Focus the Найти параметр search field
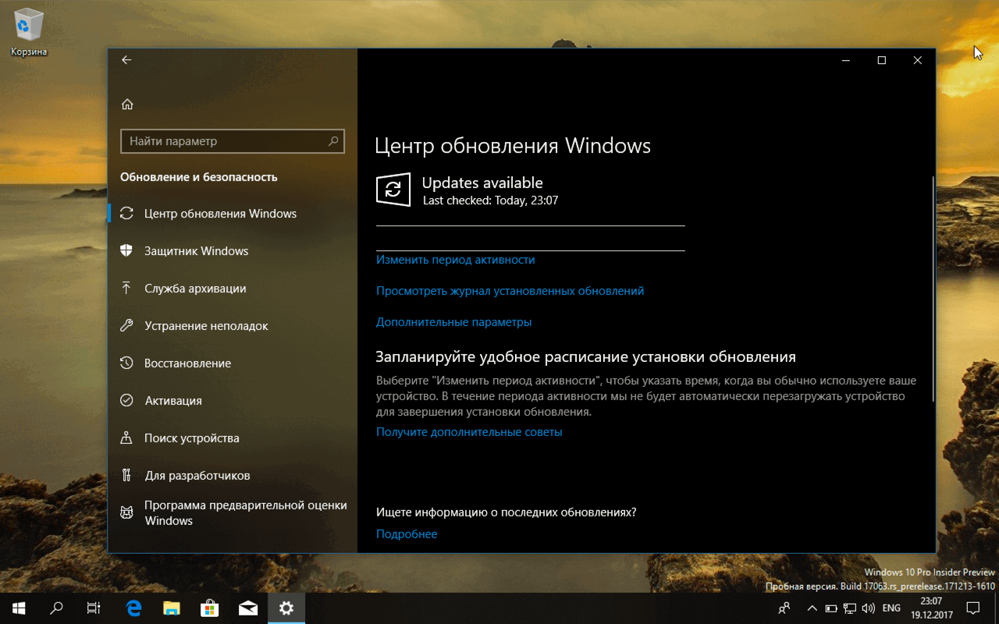This screenshot has height=624, width=999. click(x=233, y=141)
